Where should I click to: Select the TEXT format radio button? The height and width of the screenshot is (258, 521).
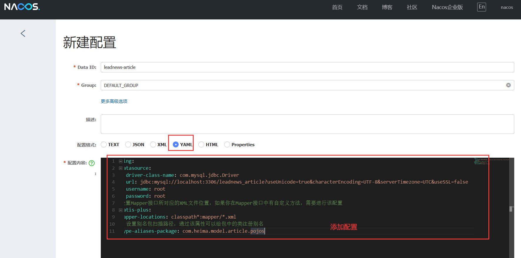(104, 144)
